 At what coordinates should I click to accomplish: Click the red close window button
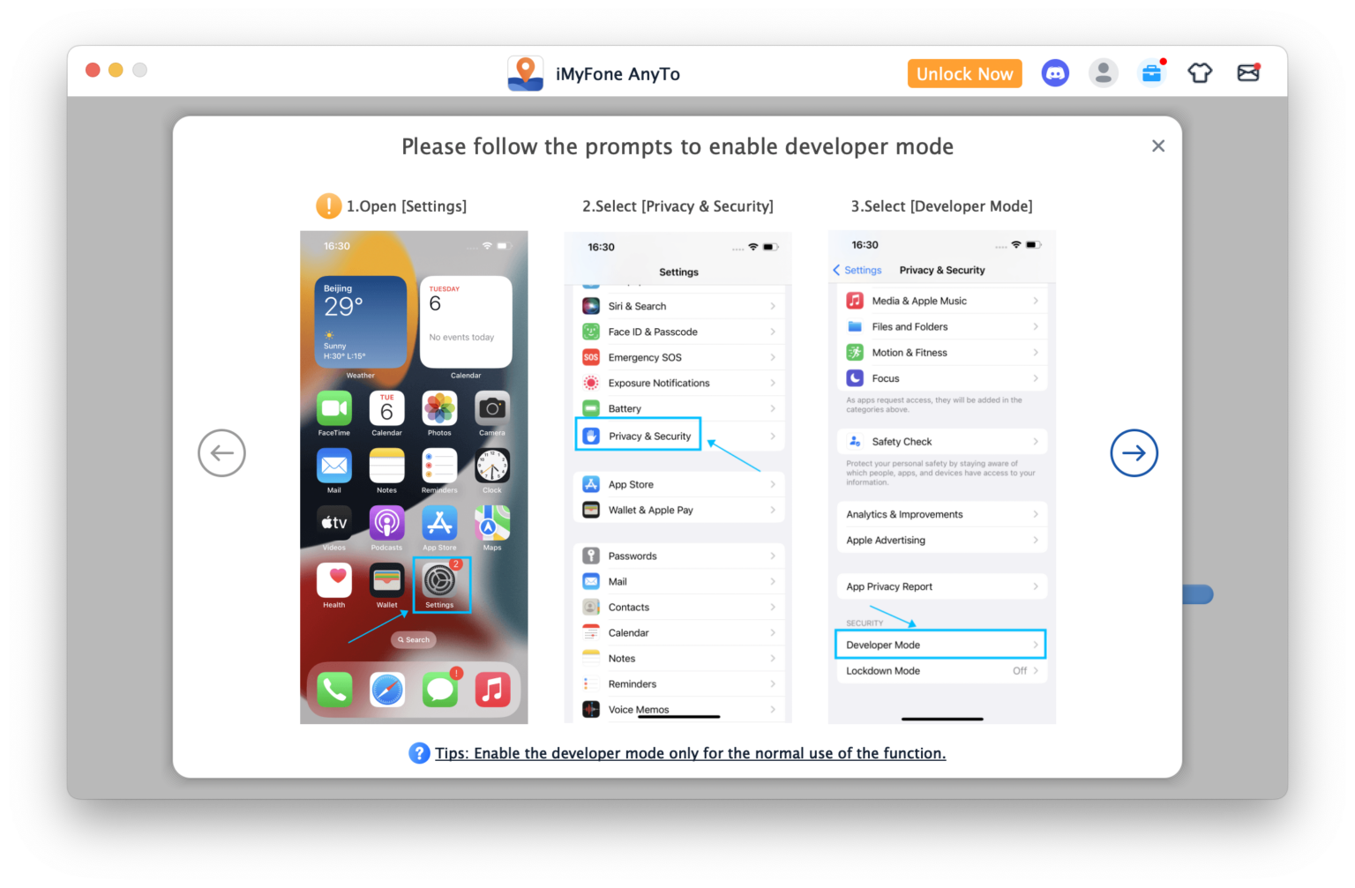pos(93,70)
